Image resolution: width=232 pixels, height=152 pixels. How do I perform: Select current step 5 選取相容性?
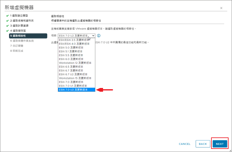point(28,36)
